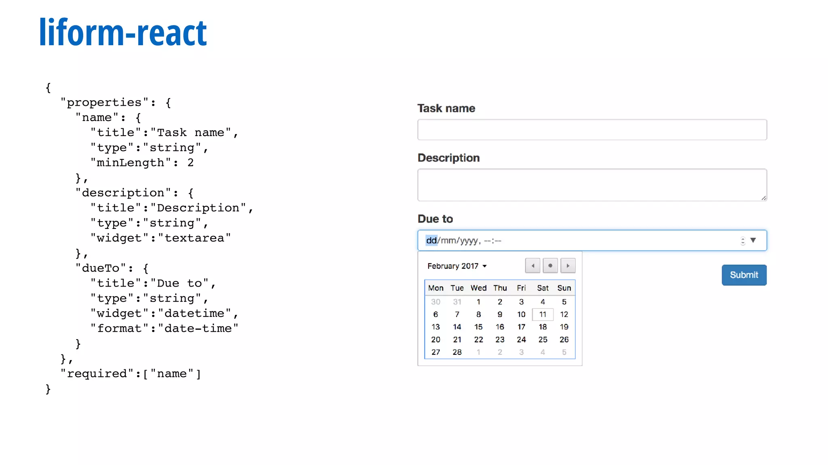Click the Thu column header
The image size is (828, 465).
(500, 288)
